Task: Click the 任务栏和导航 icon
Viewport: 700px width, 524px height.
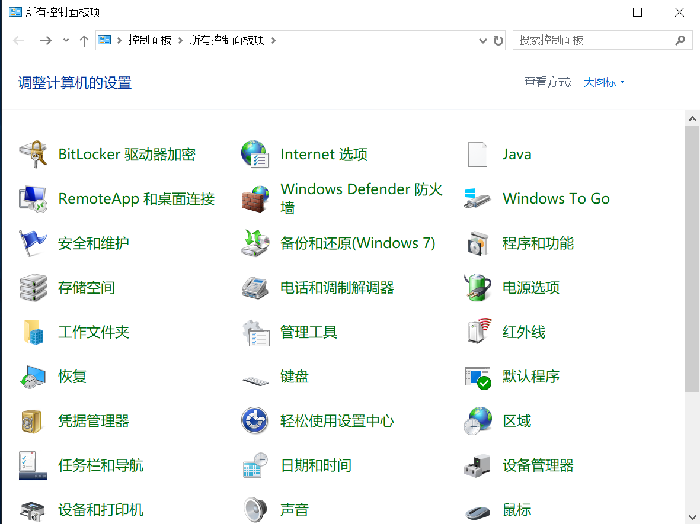Action: pos(33,465)
